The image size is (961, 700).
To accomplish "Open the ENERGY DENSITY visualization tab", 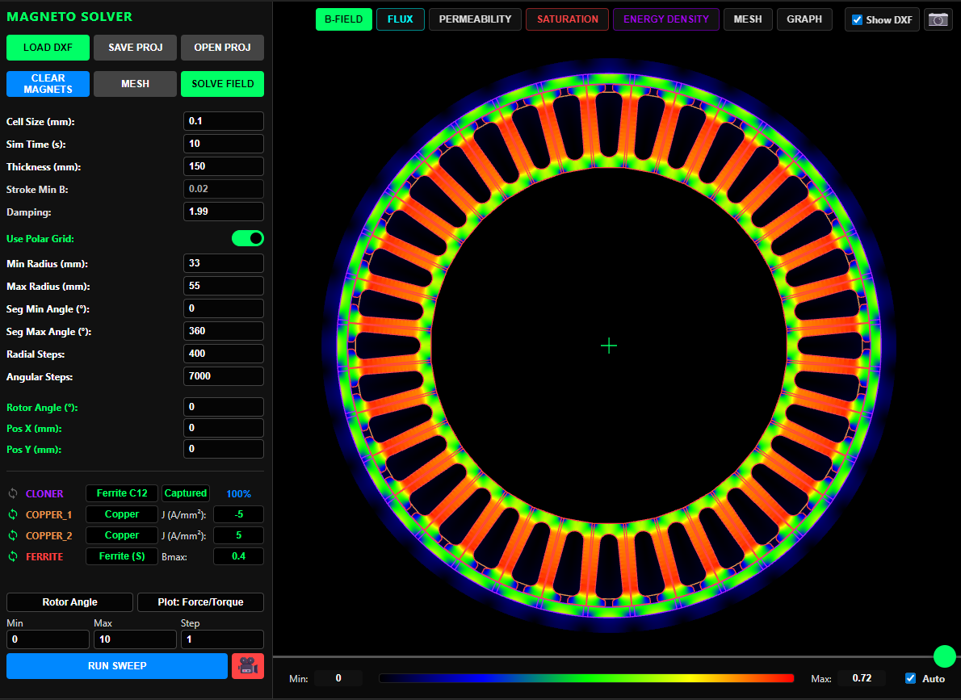I will pyautogui.click(x=665, y=19).
